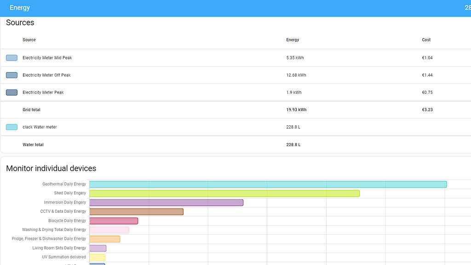Click the Energy title in the header bar
The height and width of the screenshot is (265, 471).
20,8
